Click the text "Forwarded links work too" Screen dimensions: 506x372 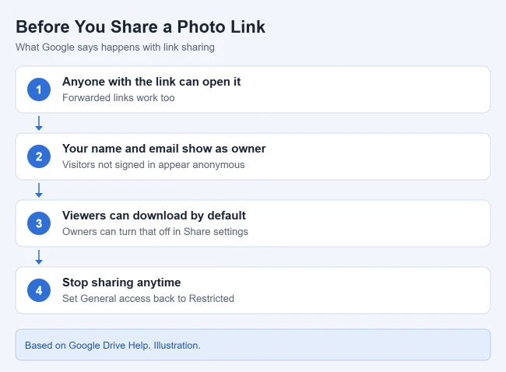click(x=118, y=98)
